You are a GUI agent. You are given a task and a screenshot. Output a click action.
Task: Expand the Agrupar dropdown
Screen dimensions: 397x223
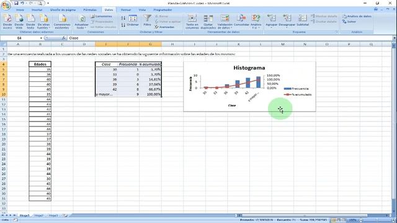click(272, 25)
